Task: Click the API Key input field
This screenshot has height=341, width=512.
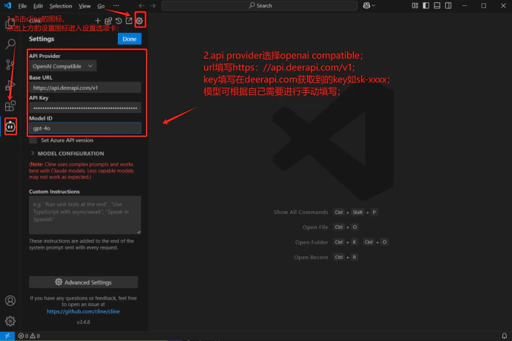Action: 85,108
